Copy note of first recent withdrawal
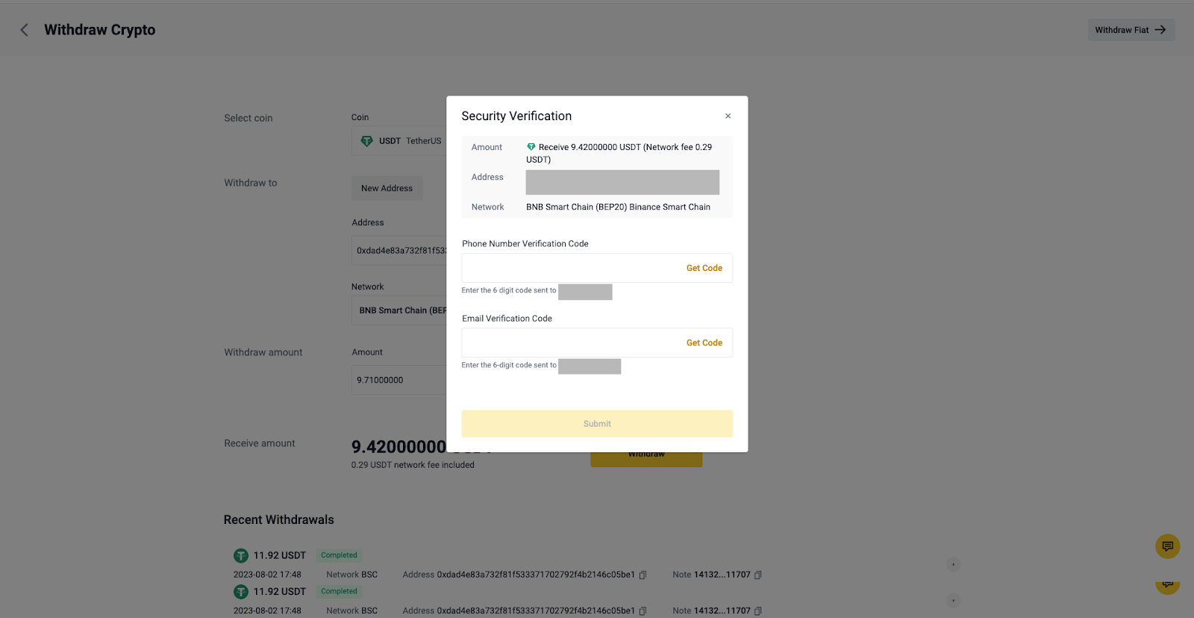The height and width of the screenshot is (618, 1194). [x=757, y=575]
